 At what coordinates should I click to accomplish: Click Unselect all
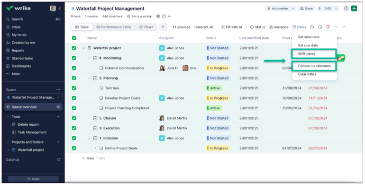[203, 27]
